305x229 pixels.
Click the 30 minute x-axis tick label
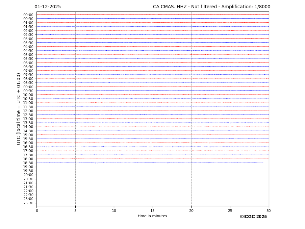(x=268, y=211)
